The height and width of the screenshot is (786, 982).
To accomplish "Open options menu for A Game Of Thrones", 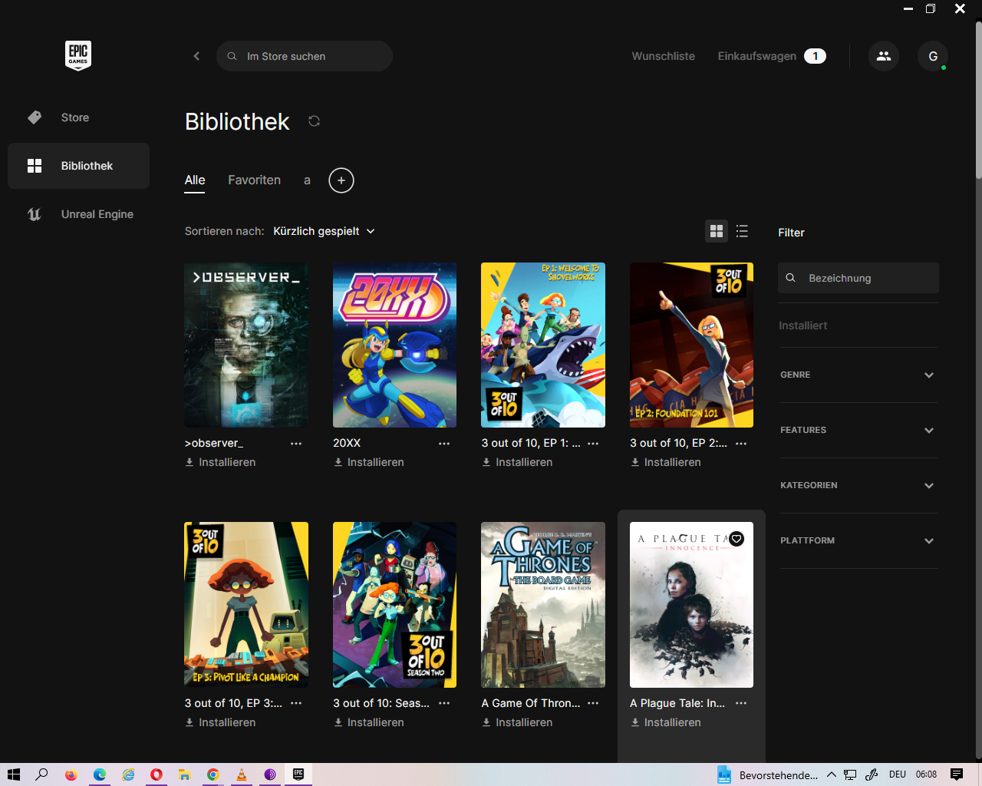I will [x=593, y=703].
